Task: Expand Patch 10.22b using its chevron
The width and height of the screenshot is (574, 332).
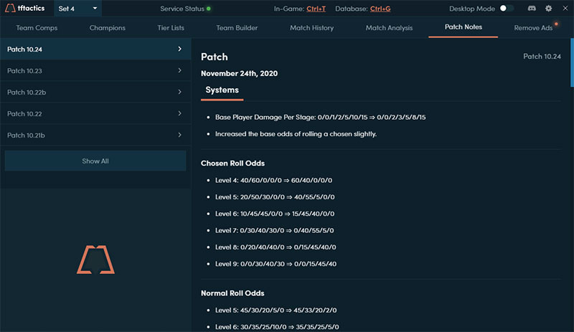Action: pyautogui.click(x=179, y=93)
